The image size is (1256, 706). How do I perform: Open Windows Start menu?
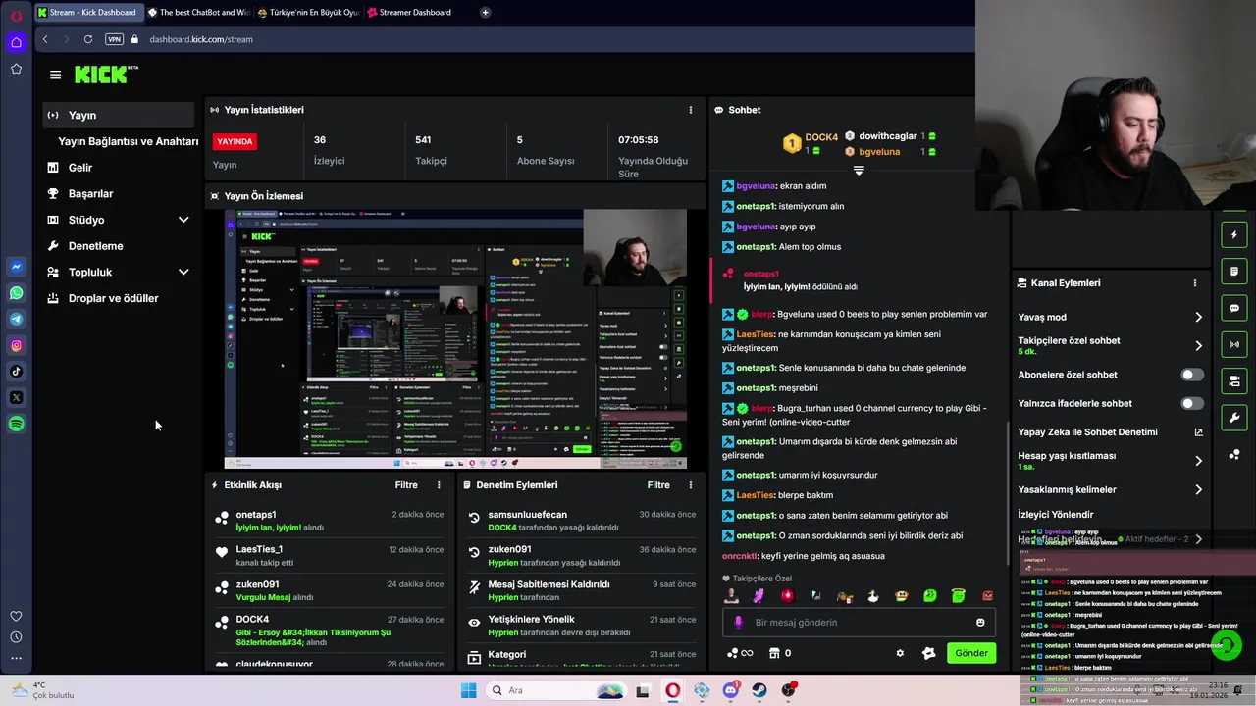(x=469, y=690)
